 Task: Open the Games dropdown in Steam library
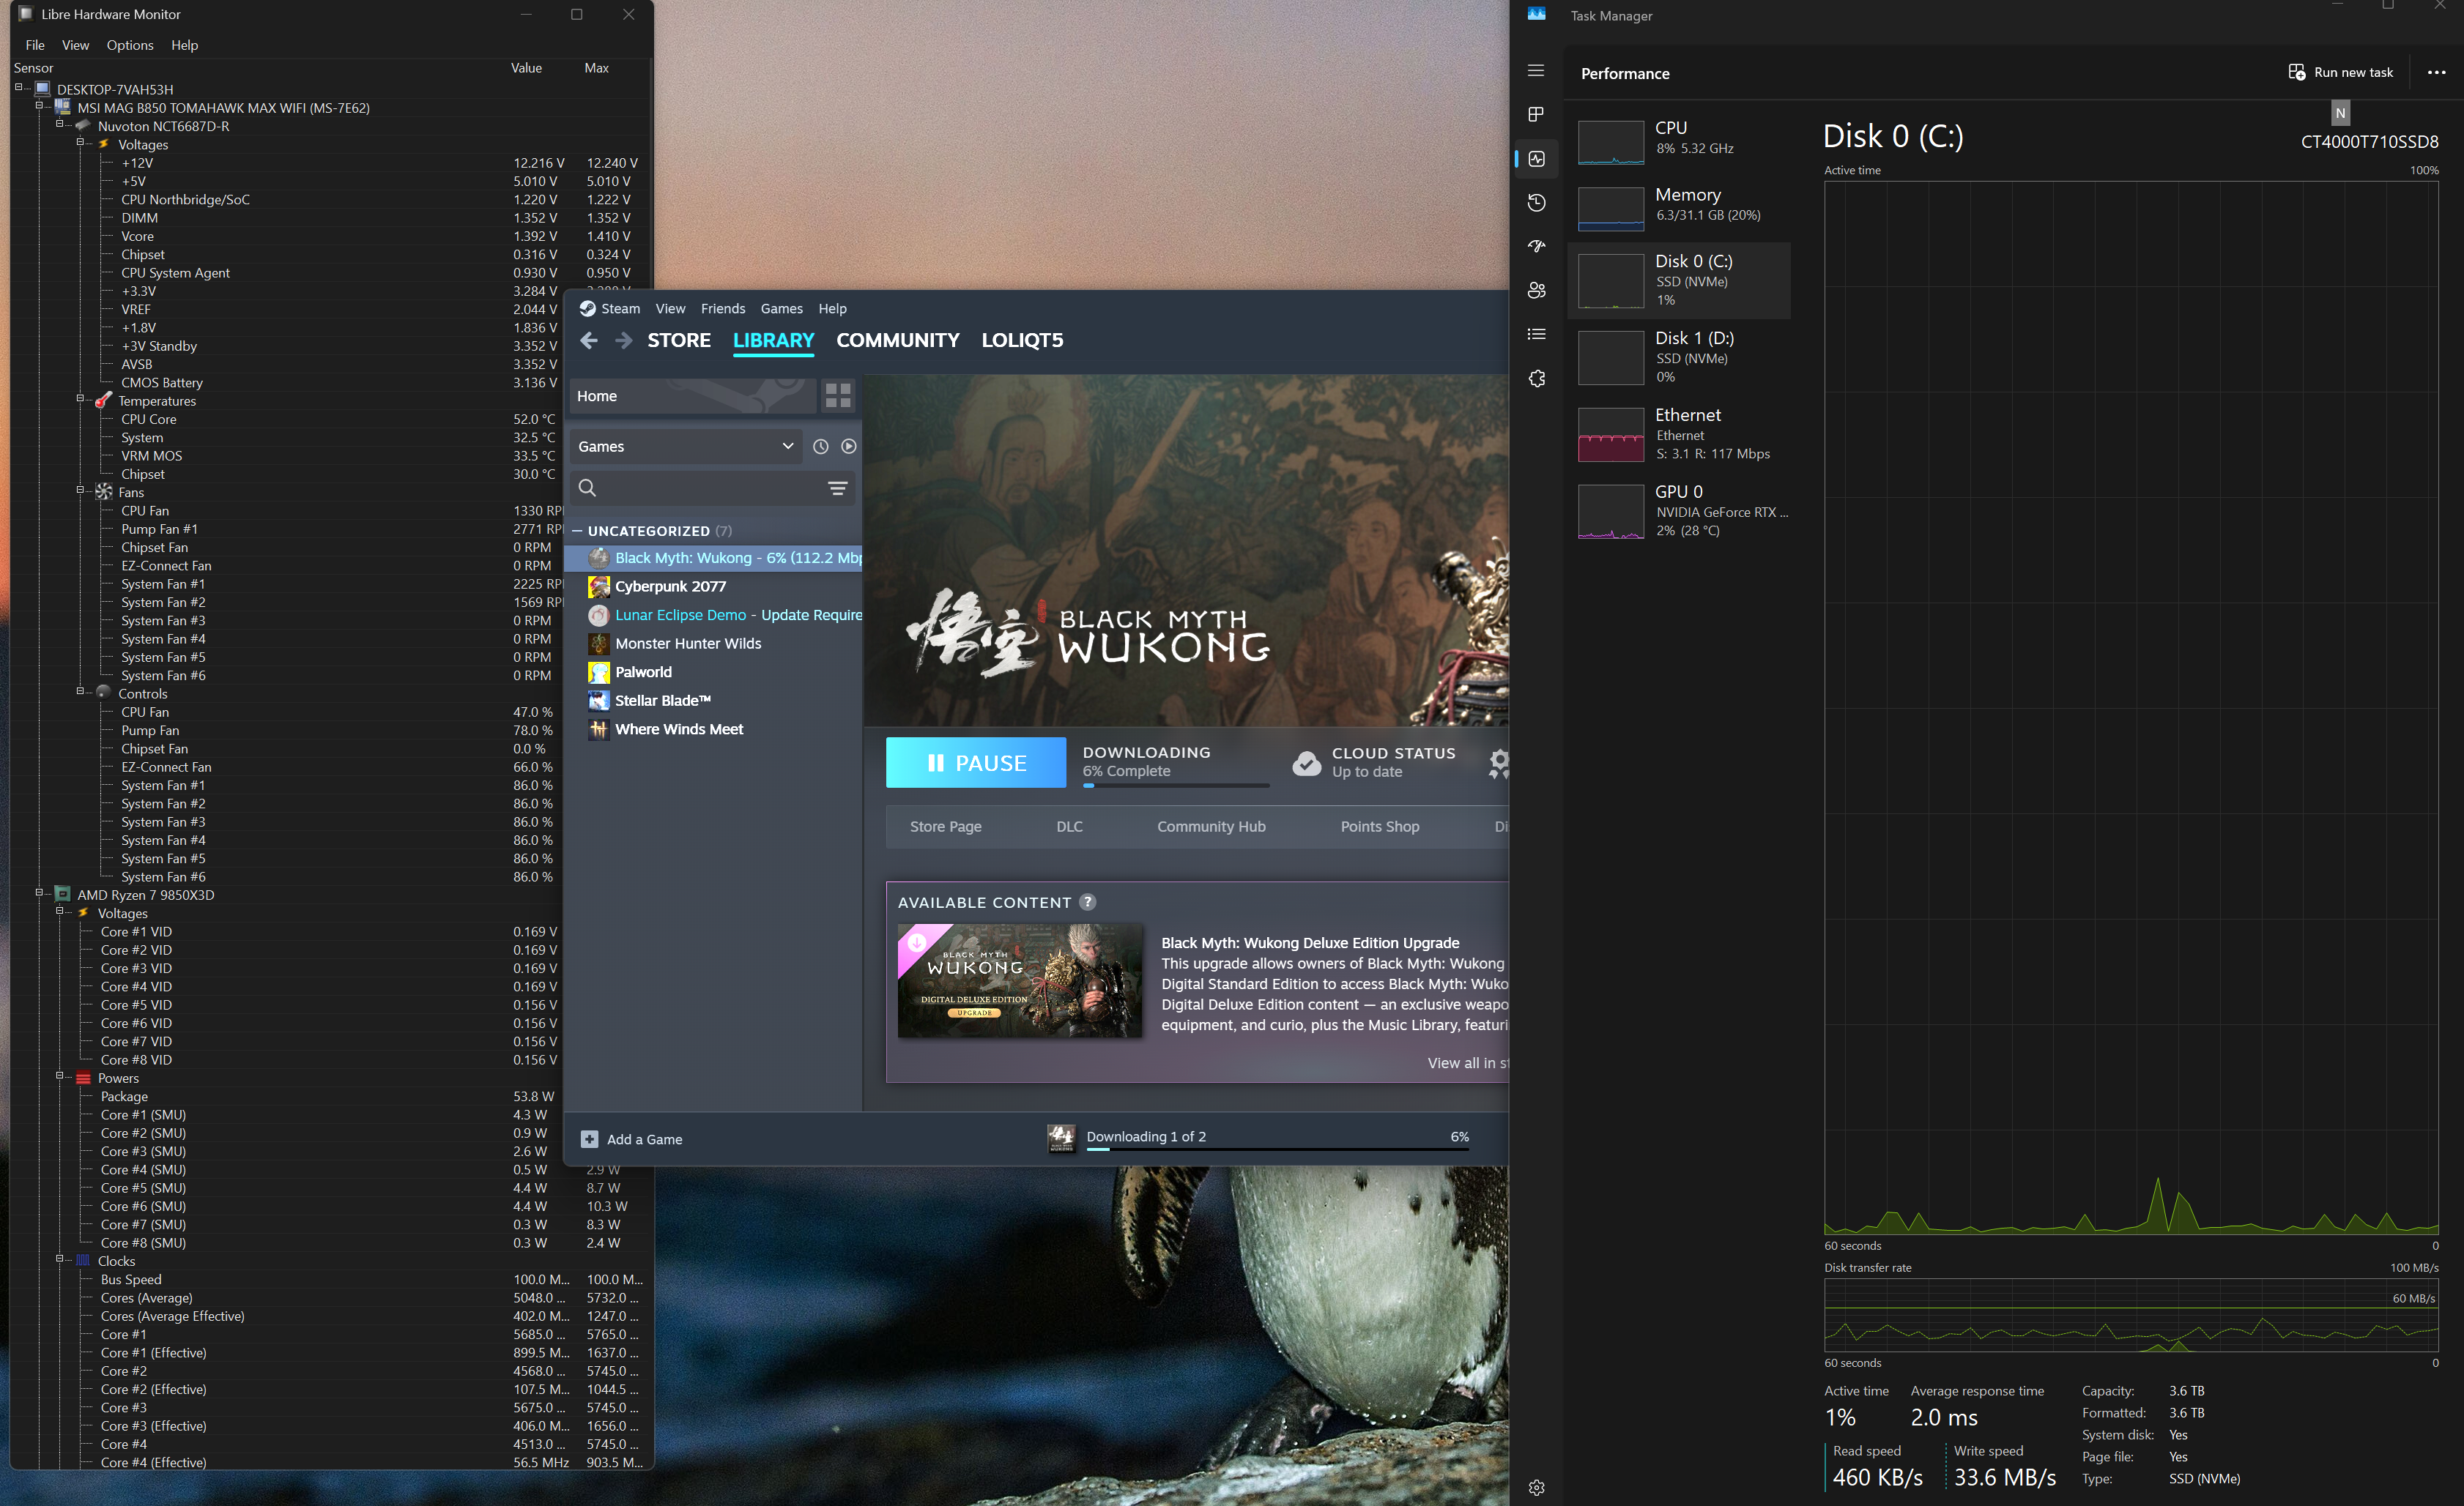pyautogui.click(x=686, y=447)
